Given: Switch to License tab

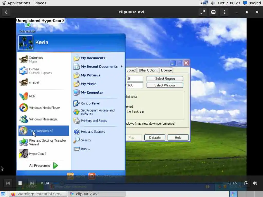Looking at the screenshot, I should coord(166,70).
